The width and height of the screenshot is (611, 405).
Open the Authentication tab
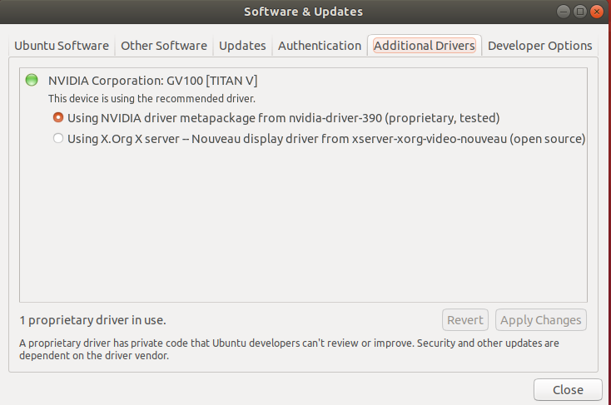[x=320, y=46]
